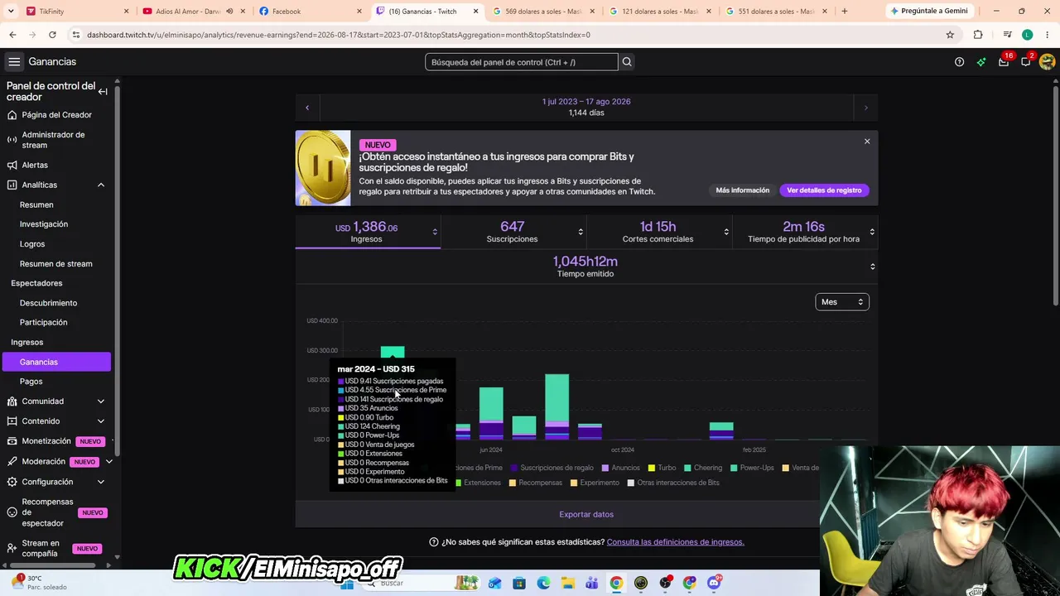The image size is (1060, 596).
Task: Click the browser back arrow
Action: point(12,35)
